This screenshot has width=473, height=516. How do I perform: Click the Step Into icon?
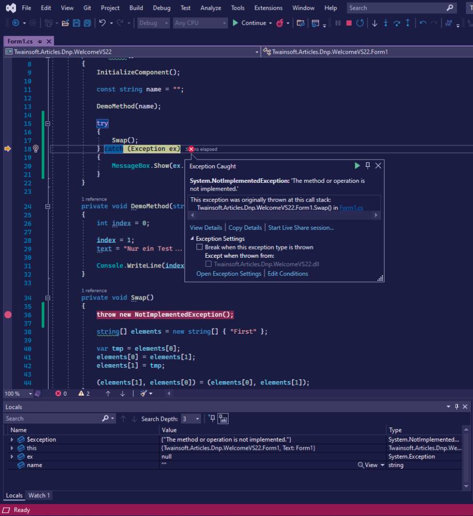(x=386, y=23)
